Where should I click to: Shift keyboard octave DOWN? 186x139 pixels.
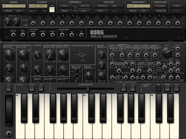(x=32, y=89)
